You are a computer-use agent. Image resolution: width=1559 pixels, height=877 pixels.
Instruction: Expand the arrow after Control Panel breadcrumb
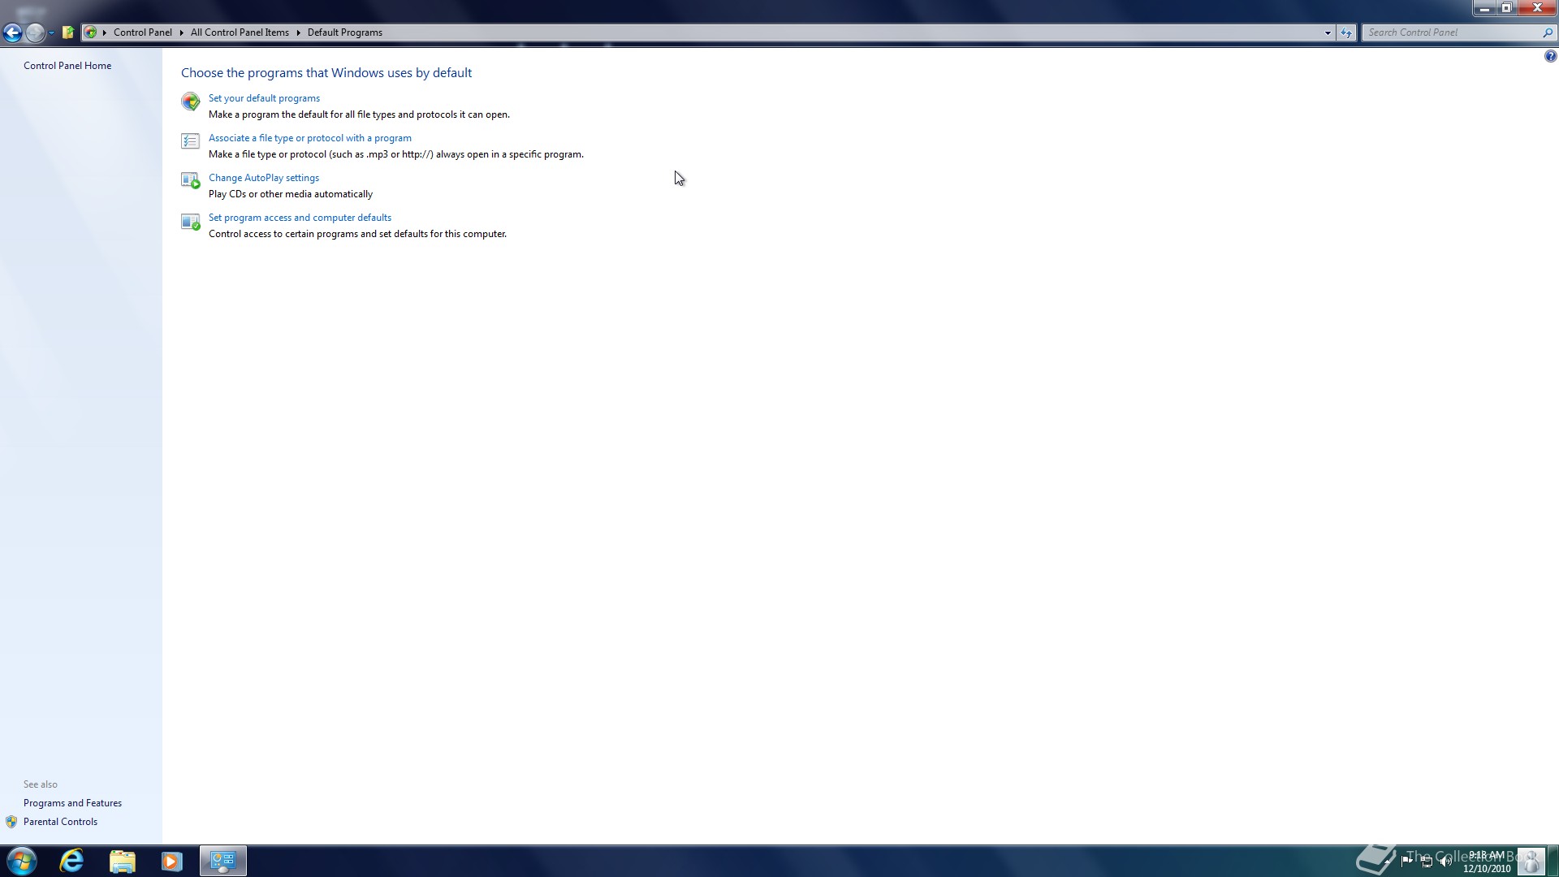tap(181, 32)
